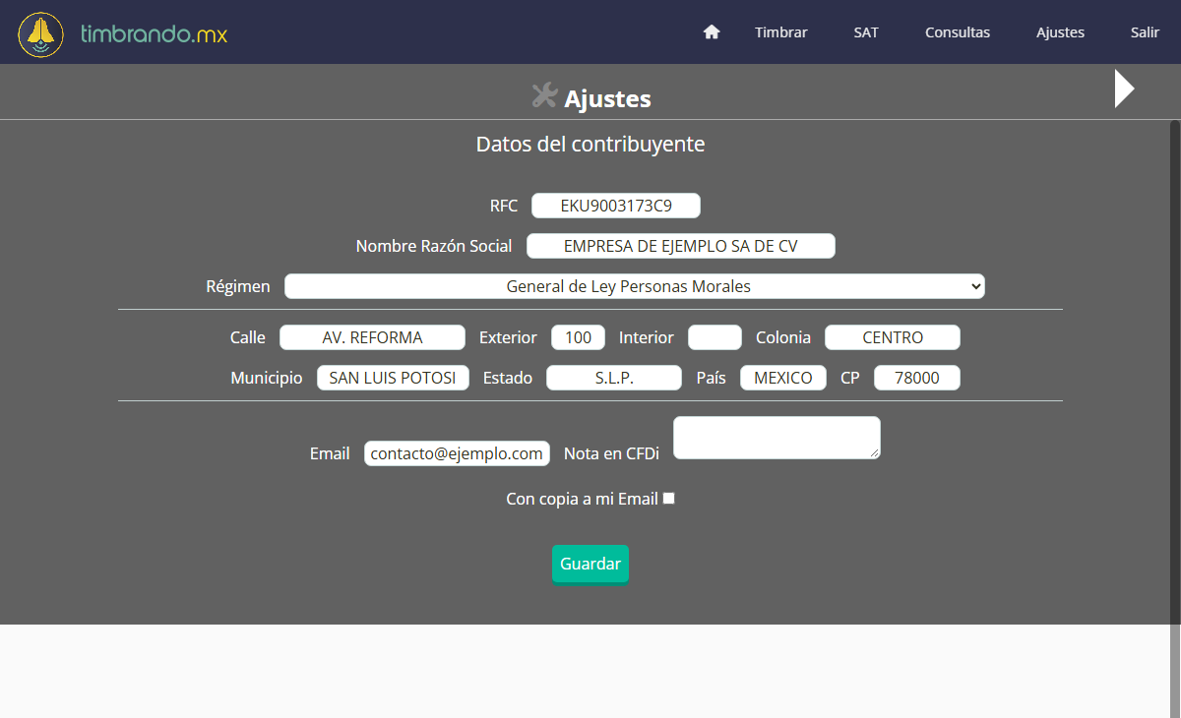Open the SAT menu
1181x718 pixels.
(x=866, y=32)
